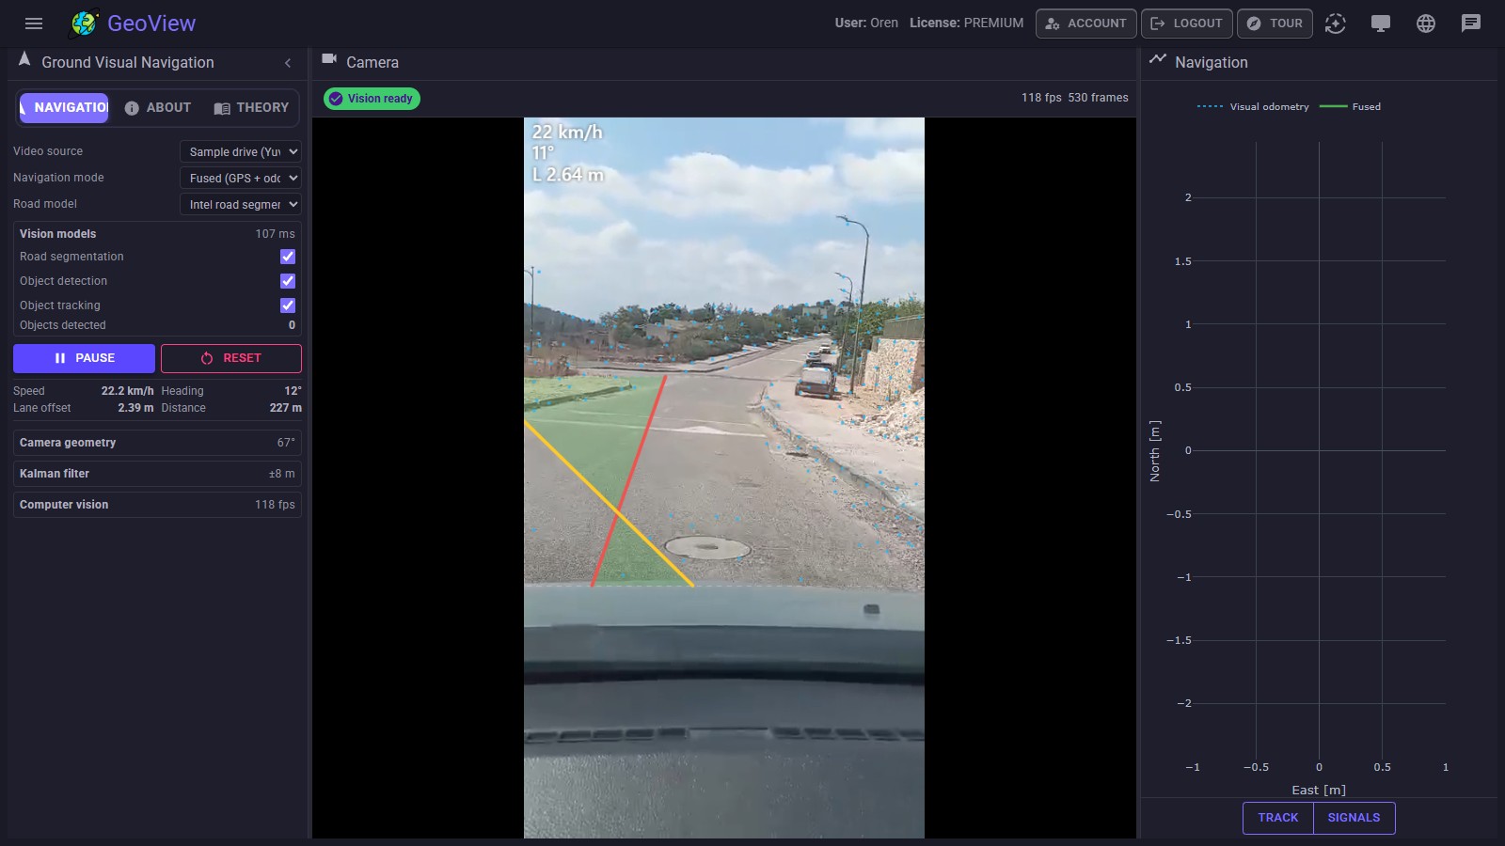Click the chart line icon beside Navigation
The image size is (1505, 846).
[1158, 59]
